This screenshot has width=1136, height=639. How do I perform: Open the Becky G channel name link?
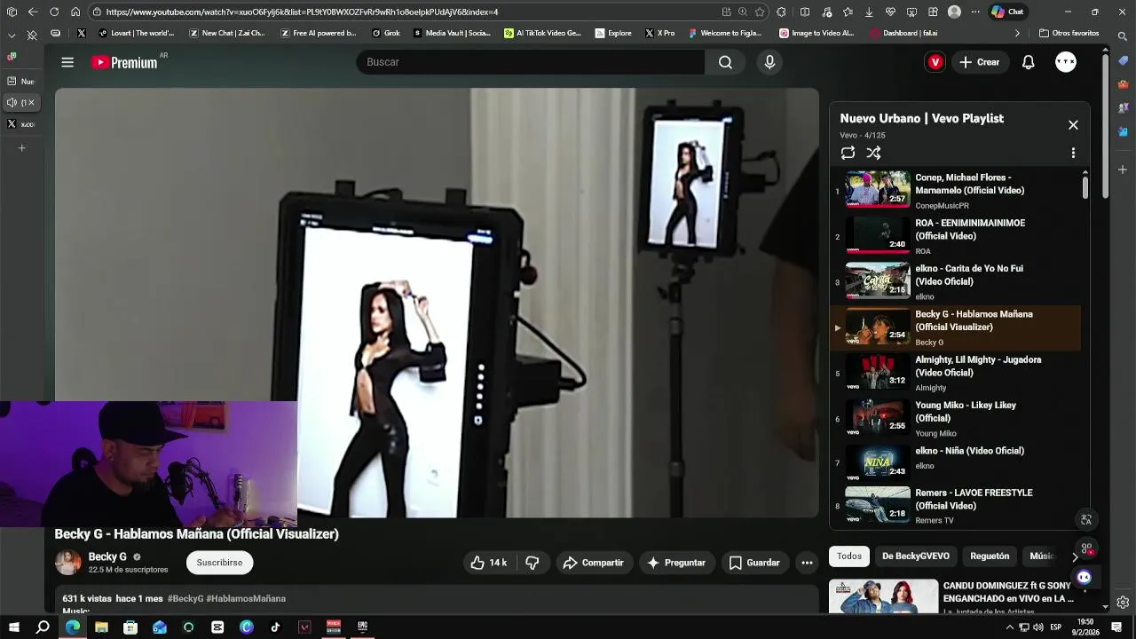click(x=107, y=556)
